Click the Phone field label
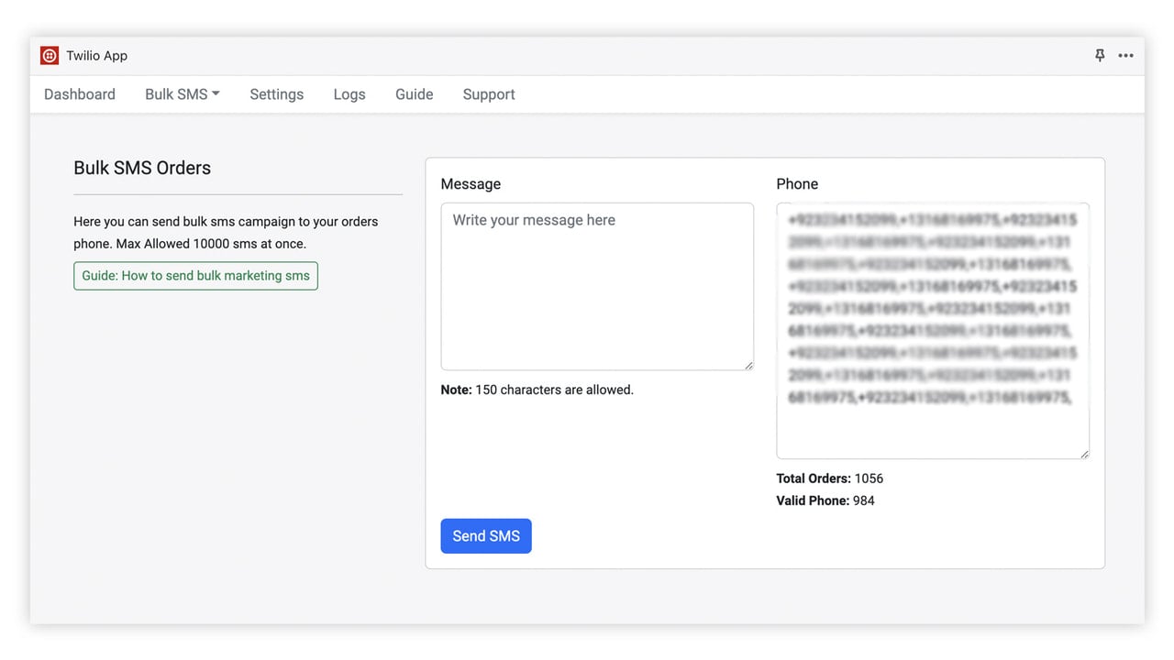The image size is (1174, 660). 797,184
